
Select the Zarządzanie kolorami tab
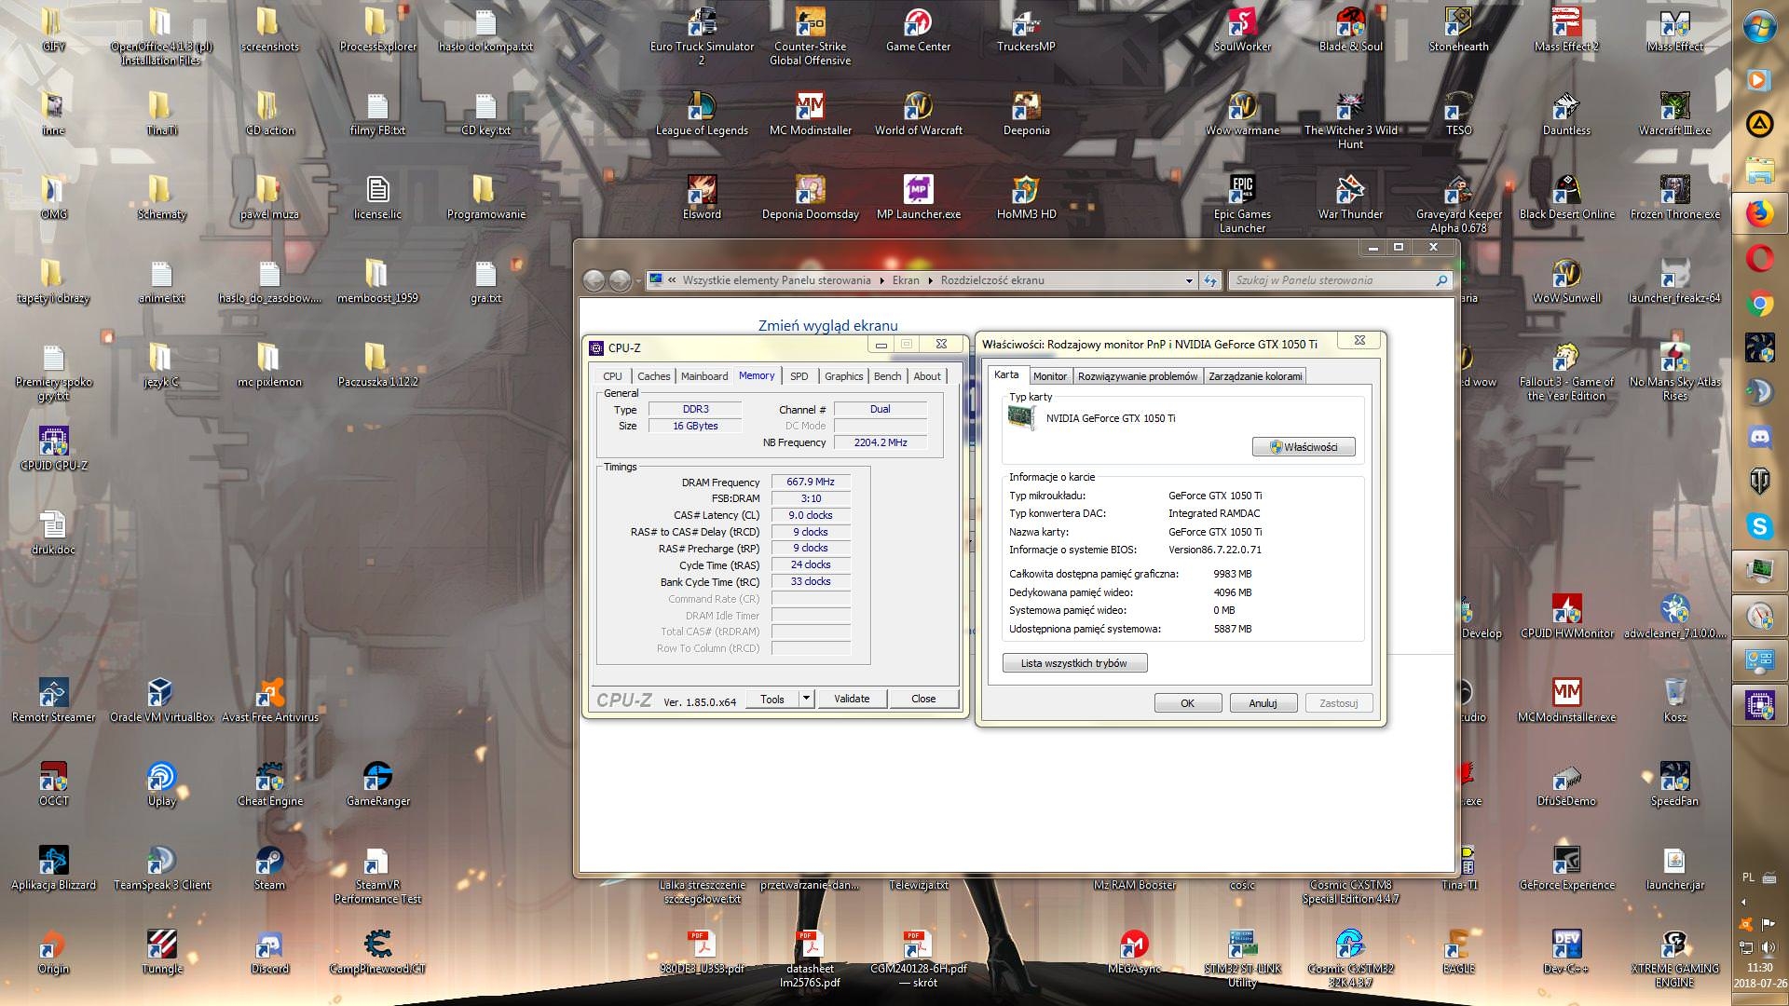tap(1254, 376)
